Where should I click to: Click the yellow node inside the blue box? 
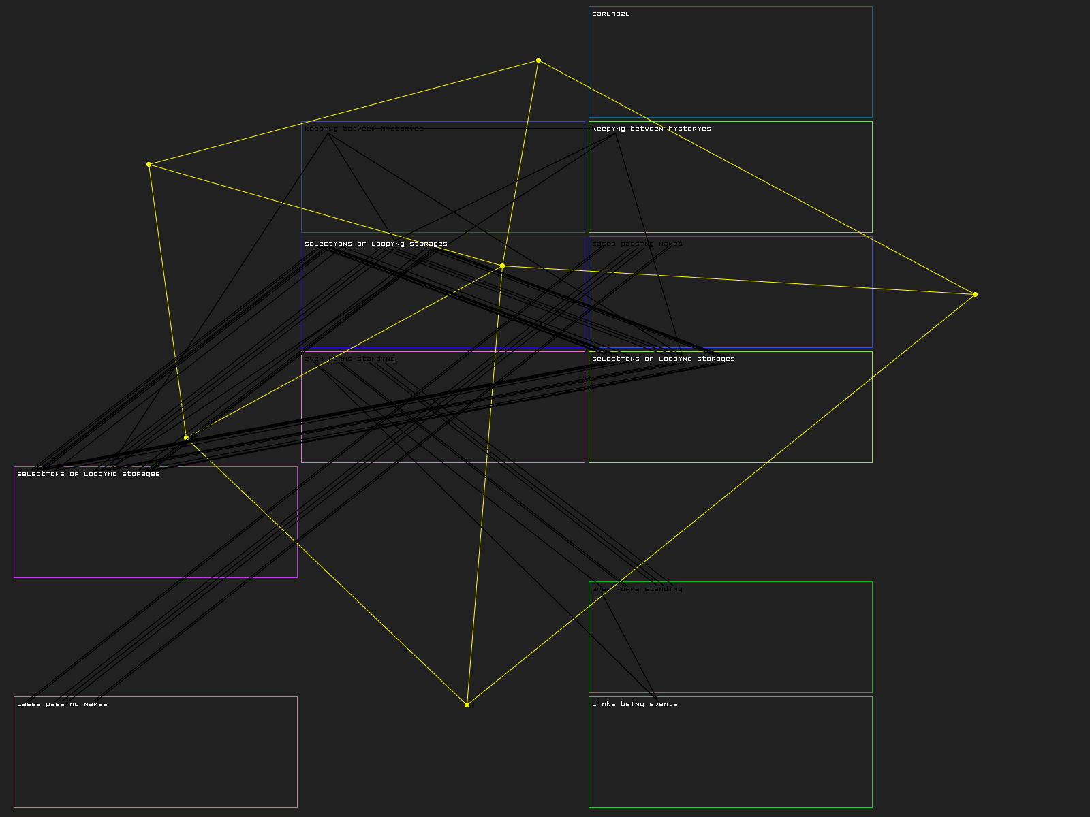click(x=502, y=266)
